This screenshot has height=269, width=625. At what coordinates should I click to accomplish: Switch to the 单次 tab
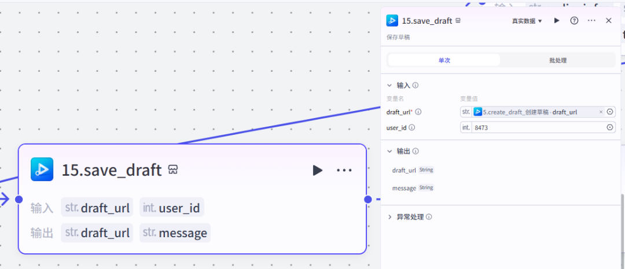tap(444, 60)
